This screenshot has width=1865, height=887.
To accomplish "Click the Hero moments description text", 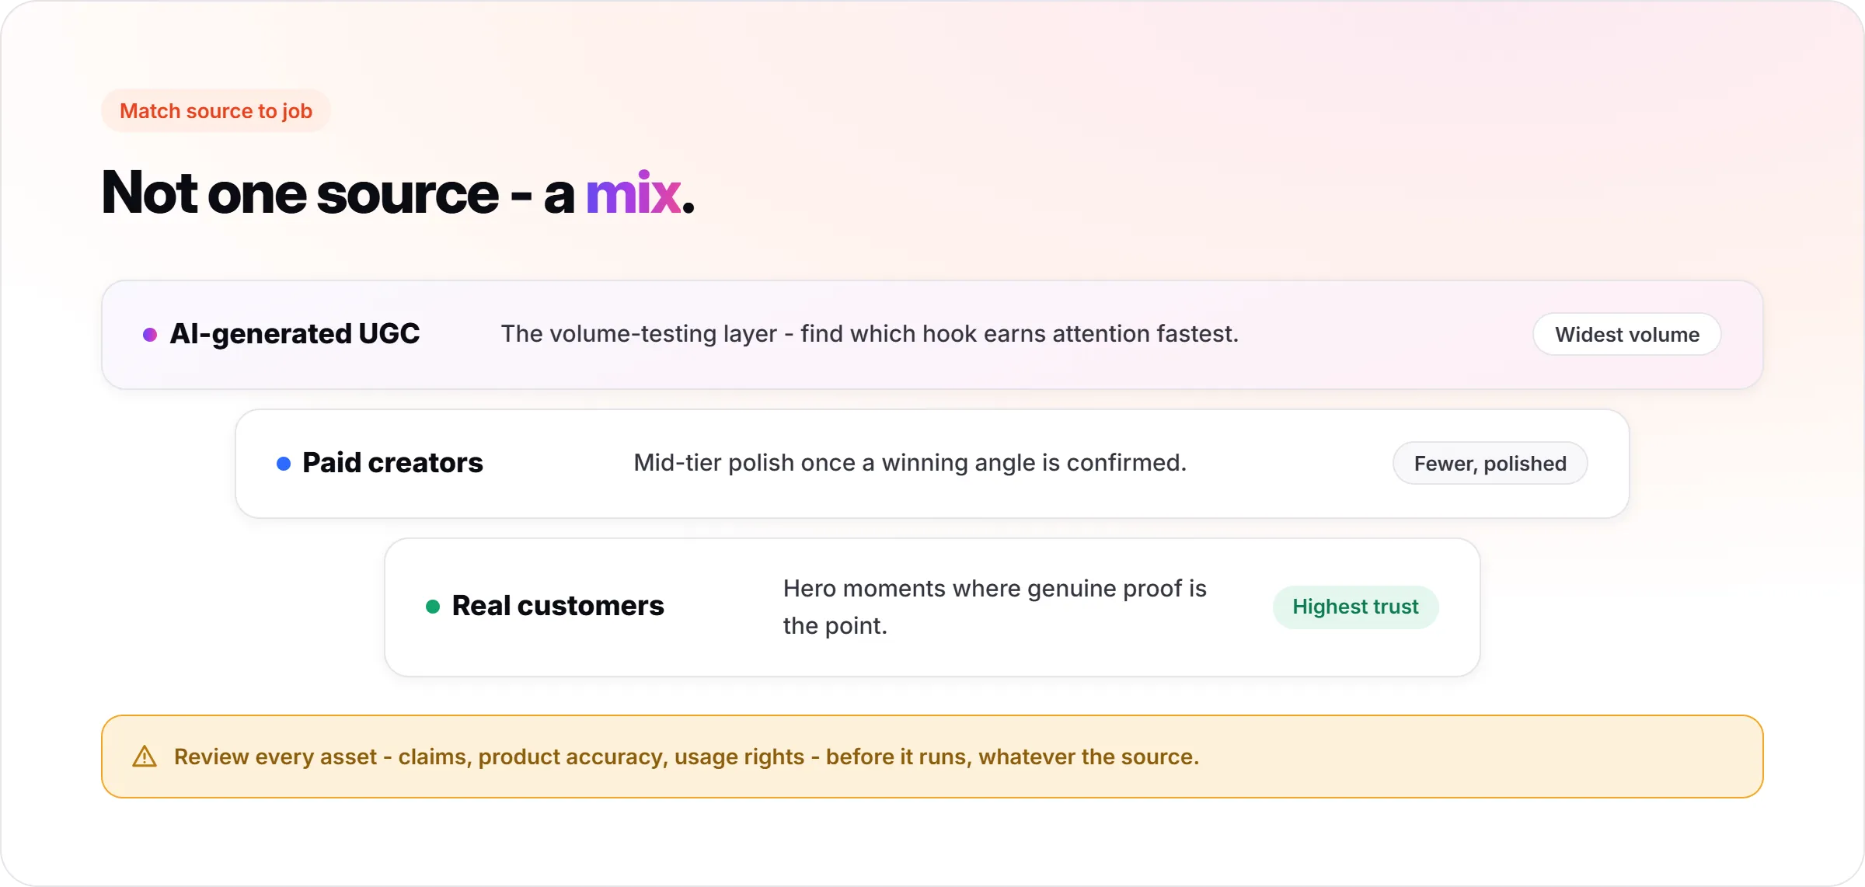I will (x=995, y=607).
